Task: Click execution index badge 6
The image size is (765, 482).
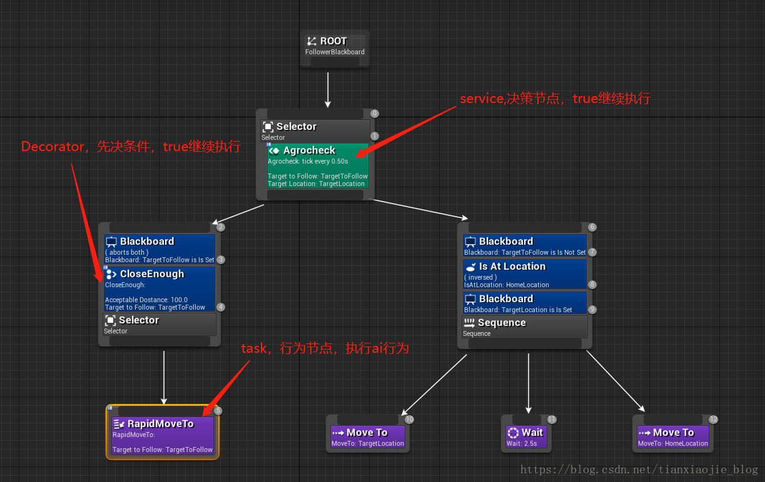Action: [x=592, y=227]
